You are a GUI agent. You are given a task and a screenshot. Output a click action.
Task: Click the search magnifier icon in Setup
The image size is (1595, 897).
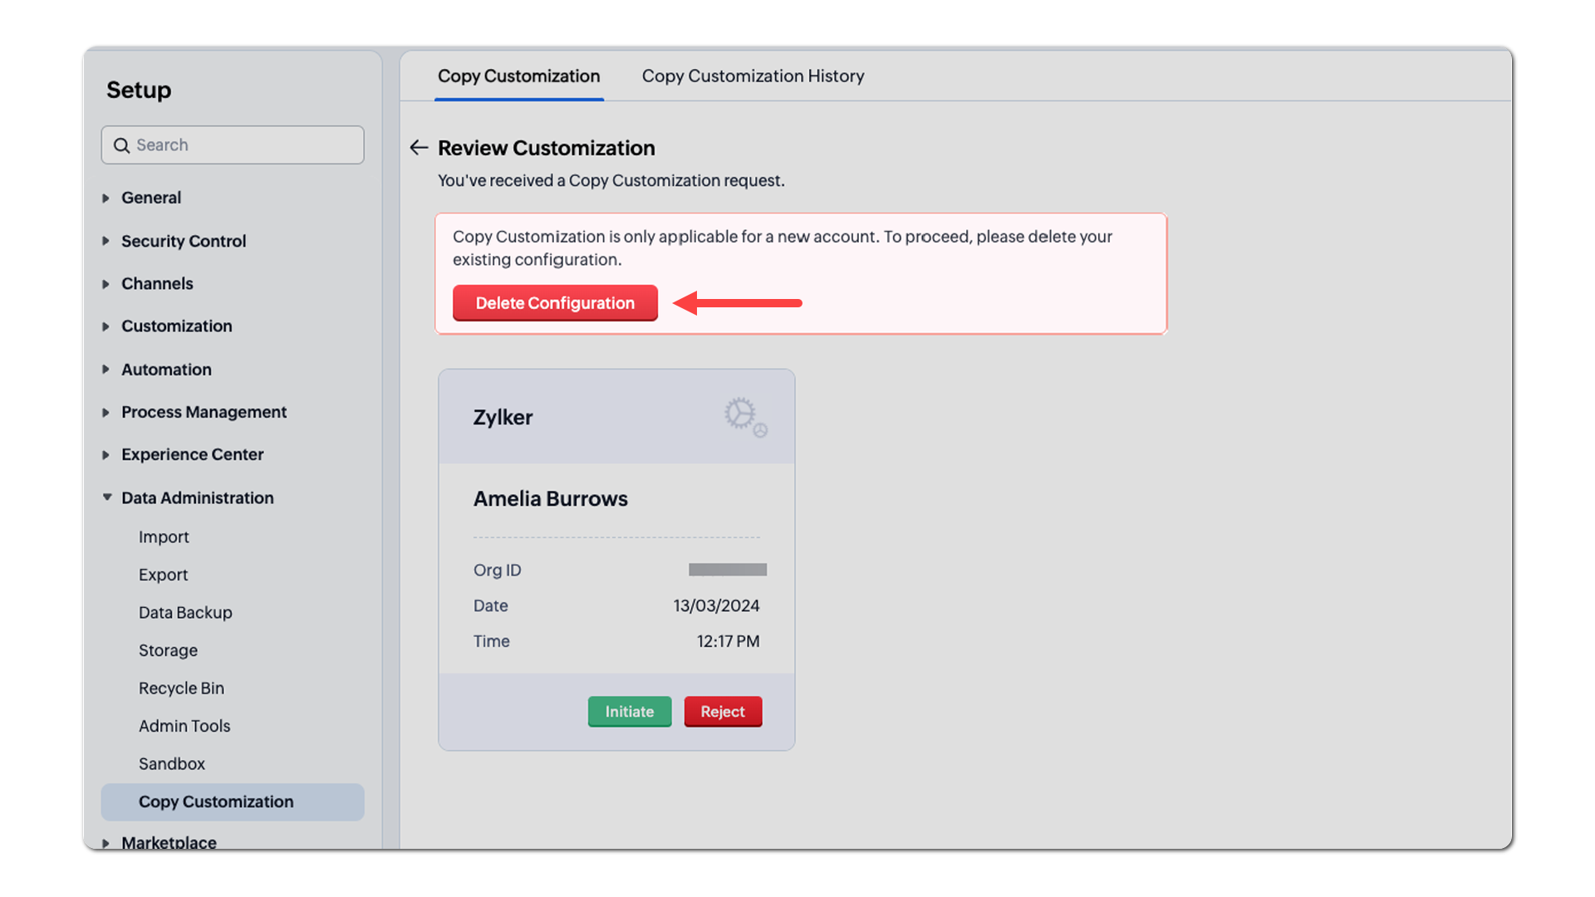122,145
